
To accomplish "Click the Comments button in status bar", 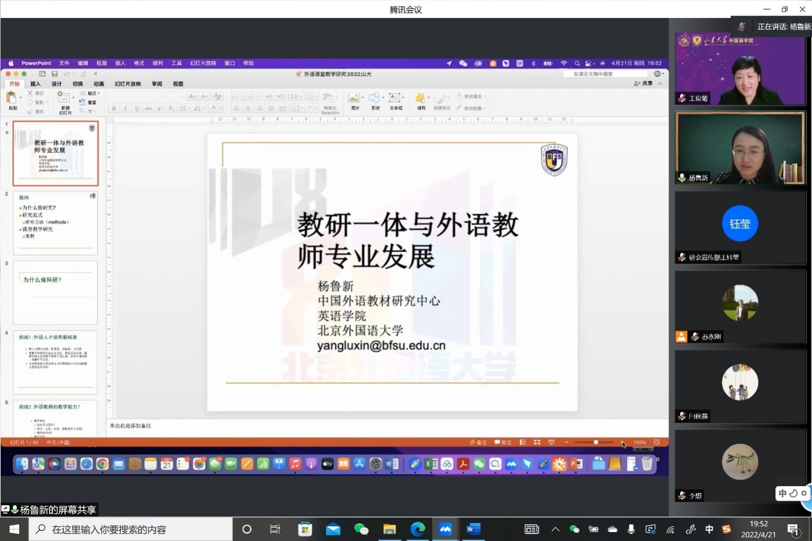I will pyautogui.click(x=503, y=443).
